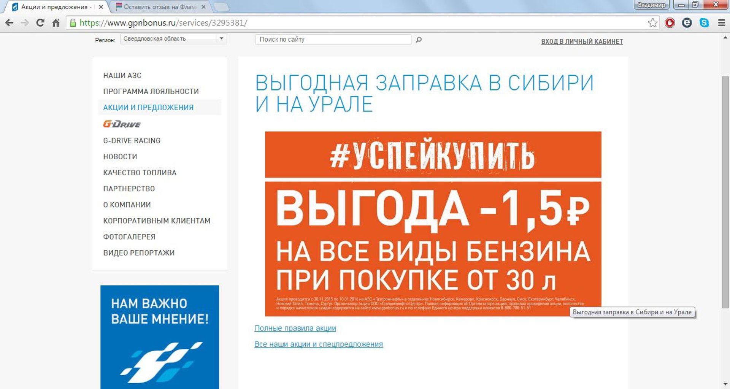Click Вход в личный кабинет link
This screenshot has width=730, height=389.
(x=582, y=41)
